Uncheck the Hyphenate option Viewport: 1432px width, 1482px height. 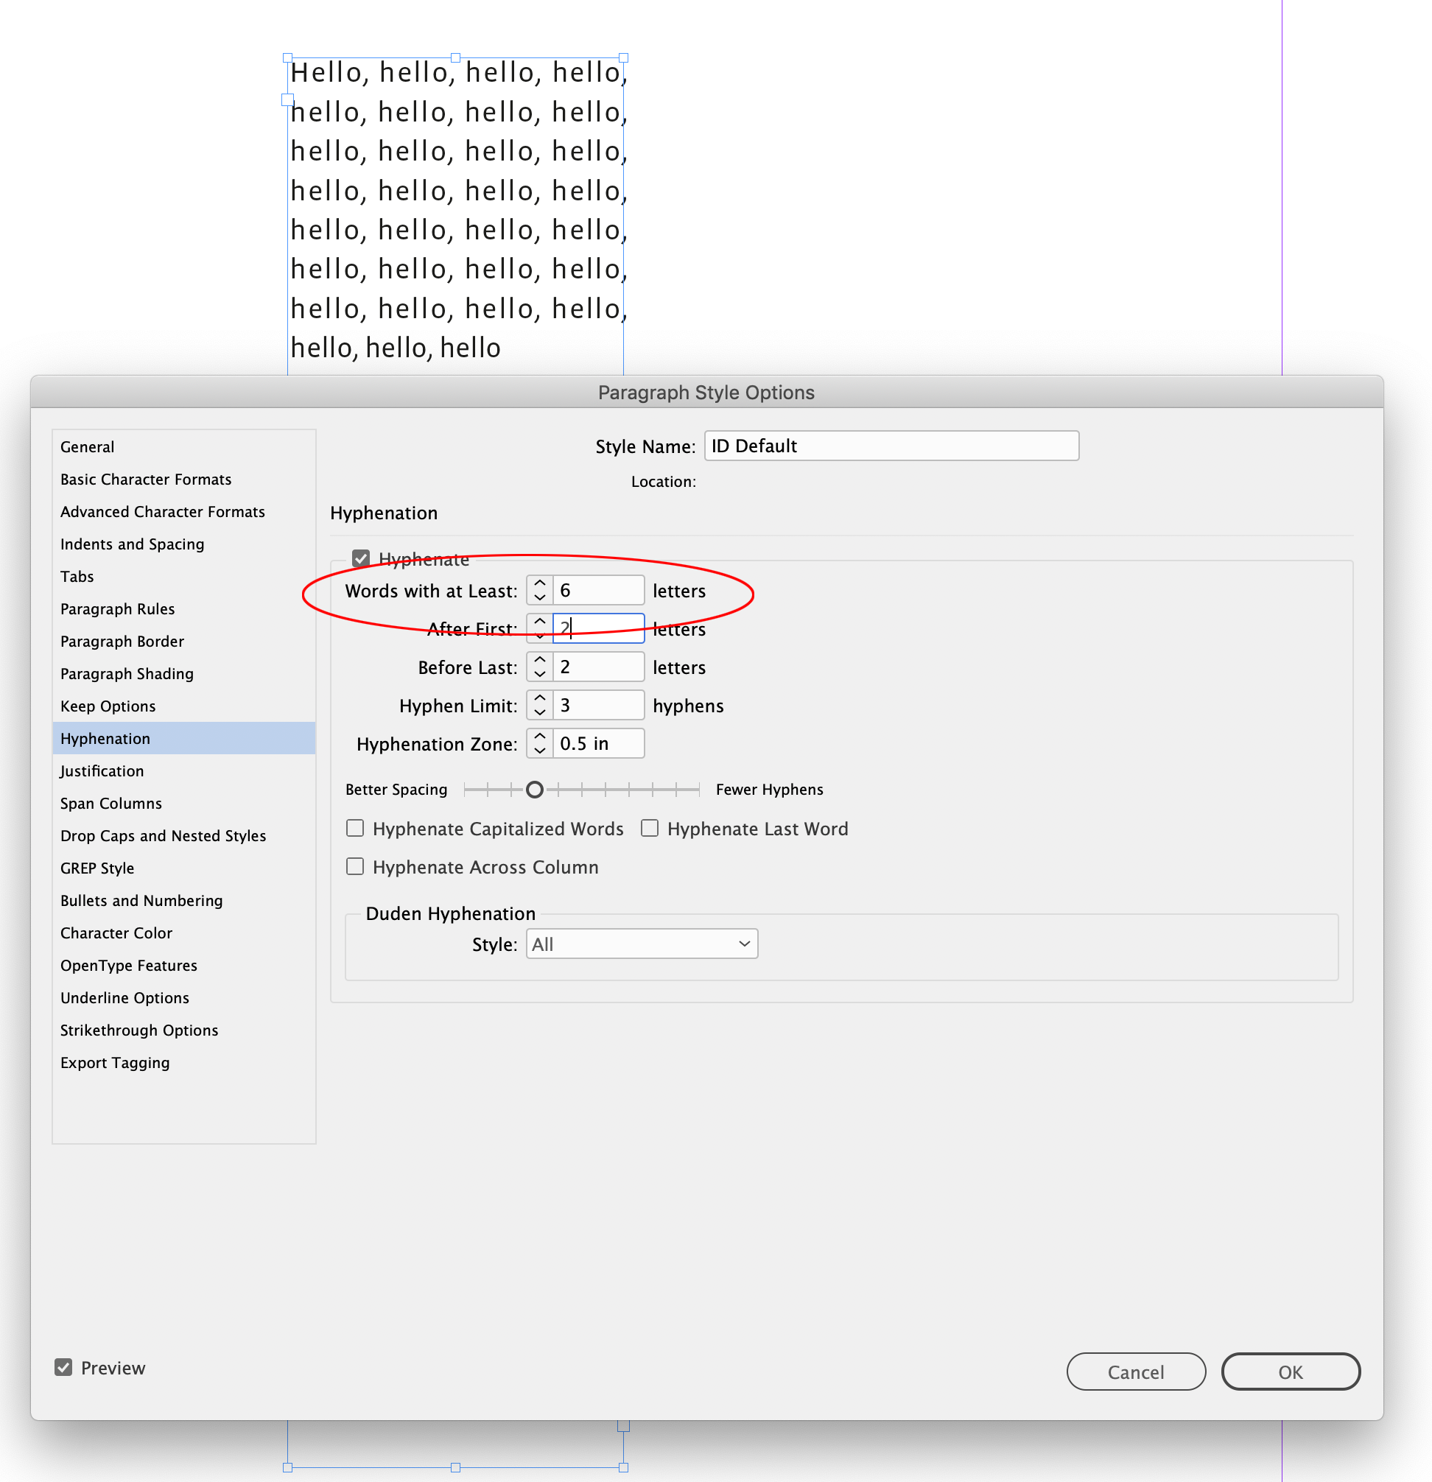pyautogui.click(x=361, y=559)
